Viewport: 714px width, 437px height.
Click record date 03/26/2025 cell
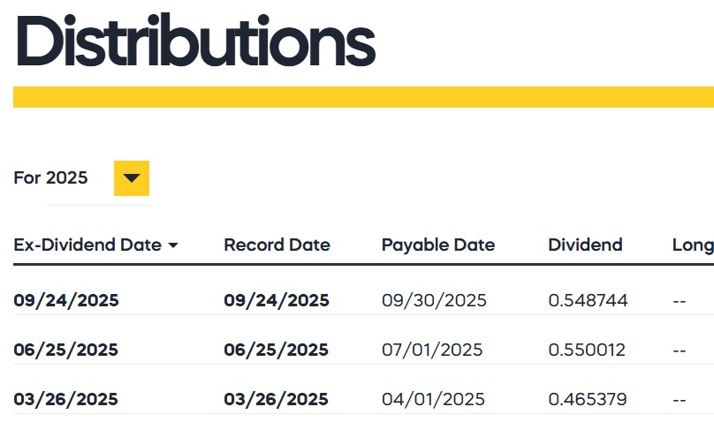point(276,400)
